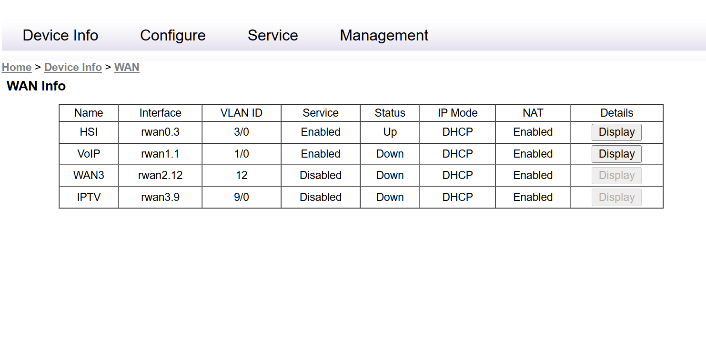
Task: Click the IPTV name cell
Action: (89, 197)
